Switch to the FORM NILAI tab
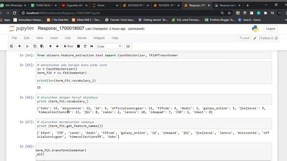 pos(44,5)
